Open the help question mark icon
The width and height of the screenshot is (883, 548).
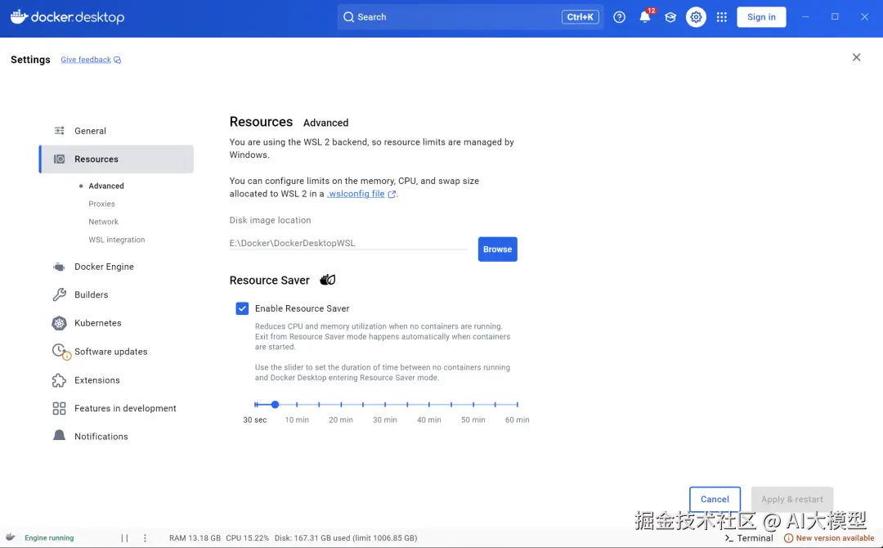point(620,17)
